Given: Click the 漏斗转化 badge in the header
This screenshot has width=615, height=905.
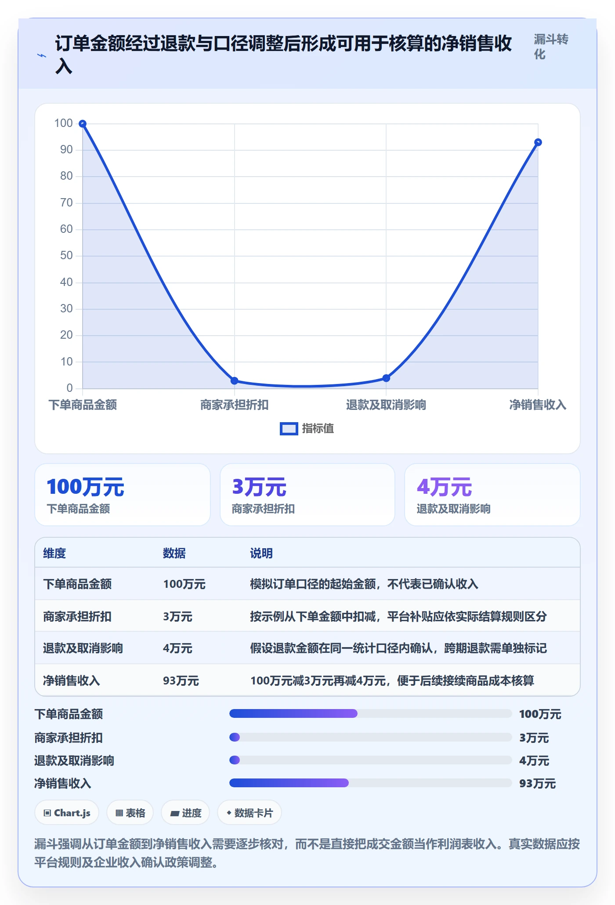Looking at the screenshot, I should tap(551, 47).
